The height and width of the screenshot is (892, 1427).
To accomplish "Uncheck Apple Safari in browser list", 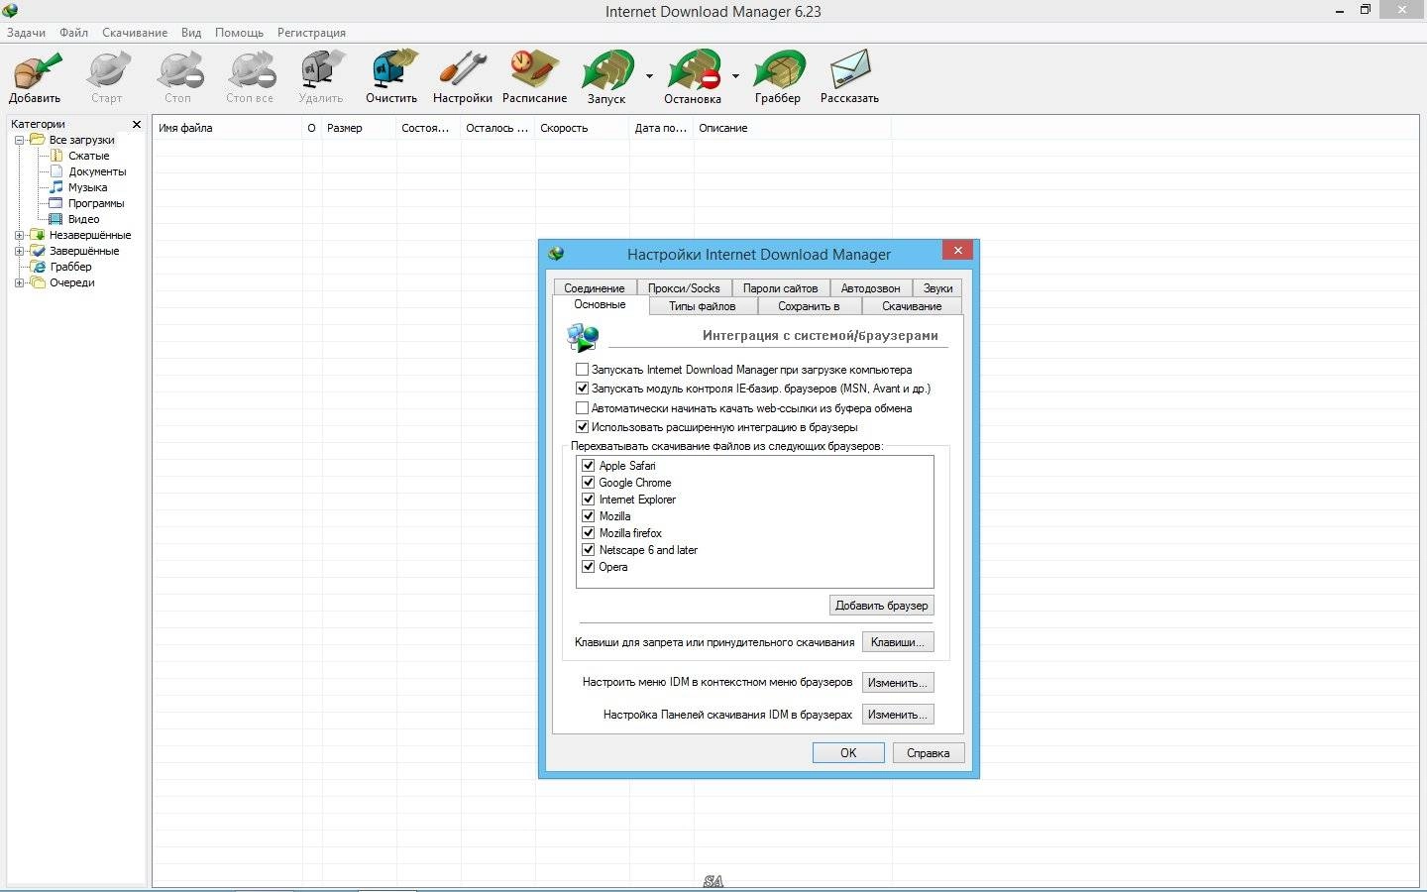I will tap(589, 466).
